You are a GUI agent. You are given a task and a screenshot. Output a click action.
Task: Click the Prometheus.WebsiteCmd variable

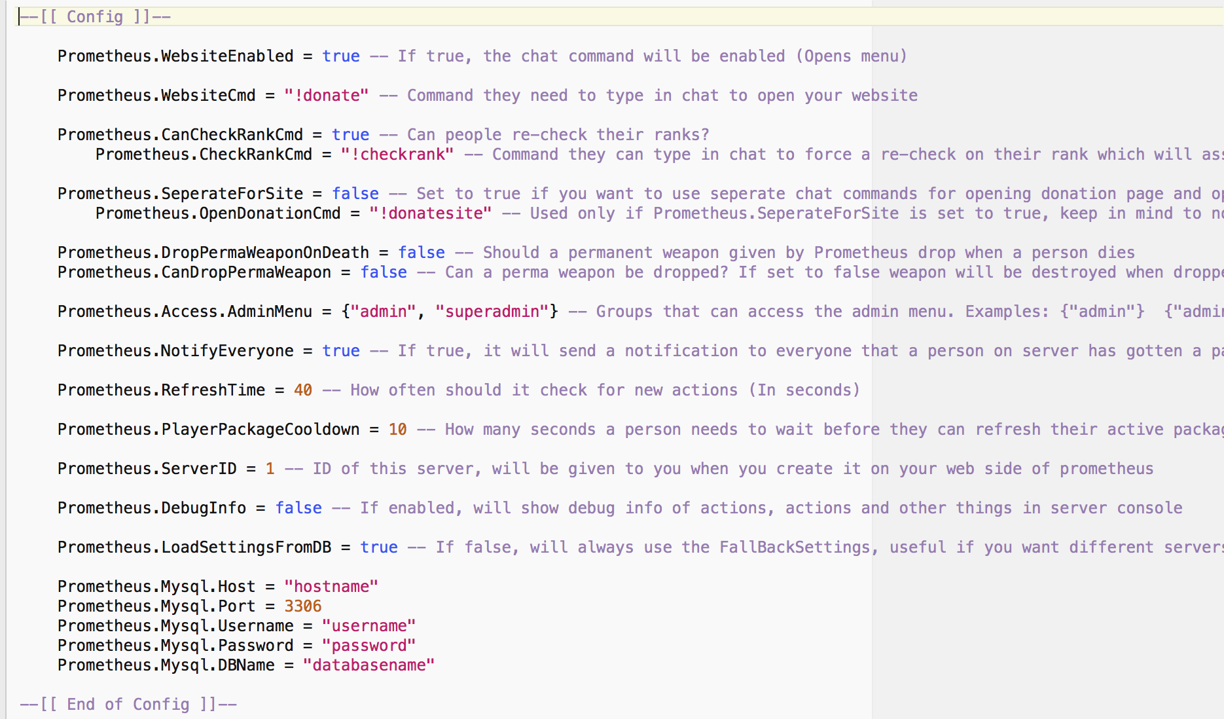tap(156, 96)
